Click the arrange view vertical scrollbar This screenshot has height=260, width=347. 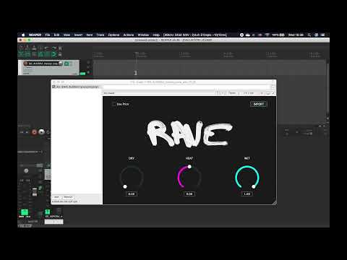point(327,89)
